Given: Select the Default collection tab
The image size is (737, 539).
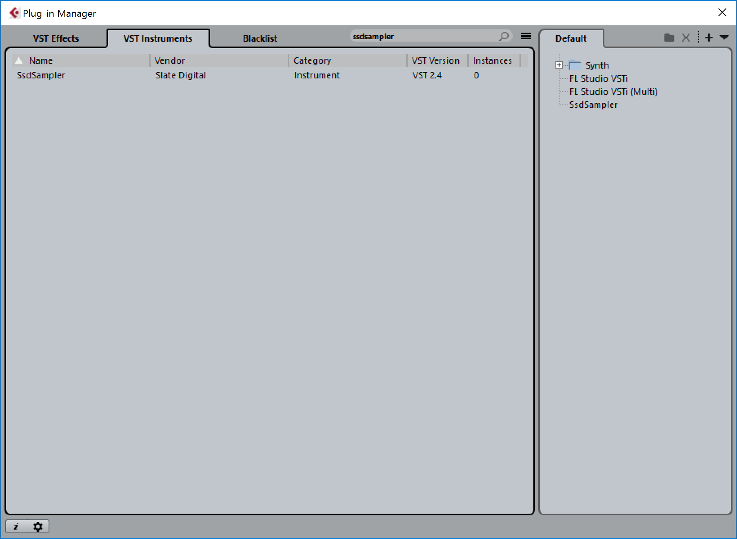Looking at the screenshot, I should point(571,38).
